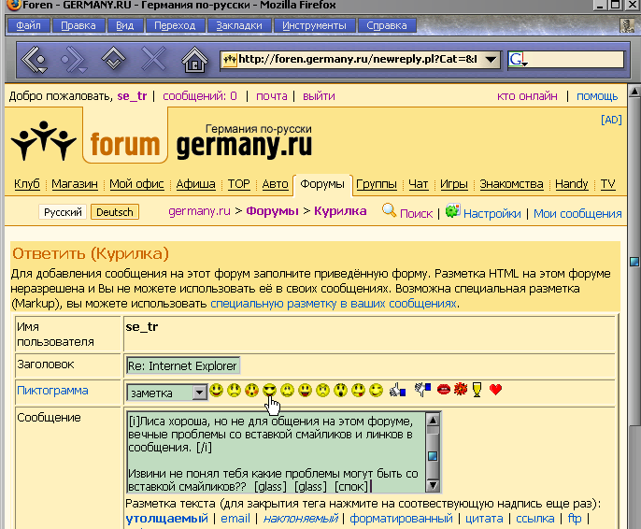Click the Настройки settings link
The image size is (641, 529).
pos(491,213)
